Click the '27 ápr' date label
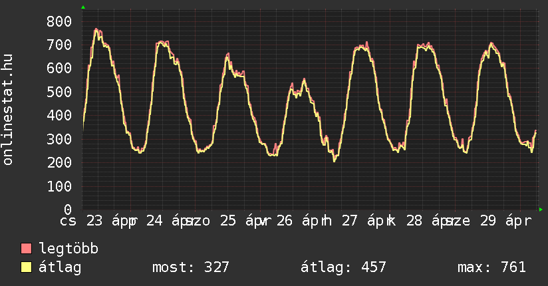Image resolution: width=548 pixels, height=286 pixels. [368, 221]
